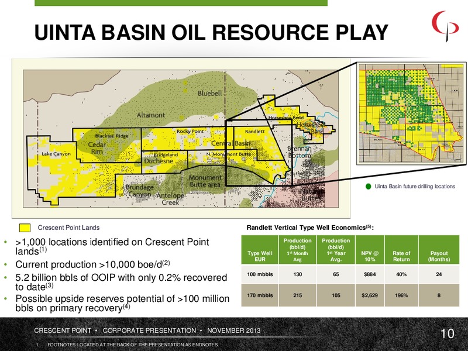Click 'CRESCENT POINT' in the footer
This screenshot has height=351, width=468.
(x=63, y=331)
